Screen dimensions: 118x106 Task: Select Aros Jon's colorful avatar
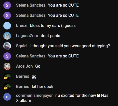pos(7,66)
